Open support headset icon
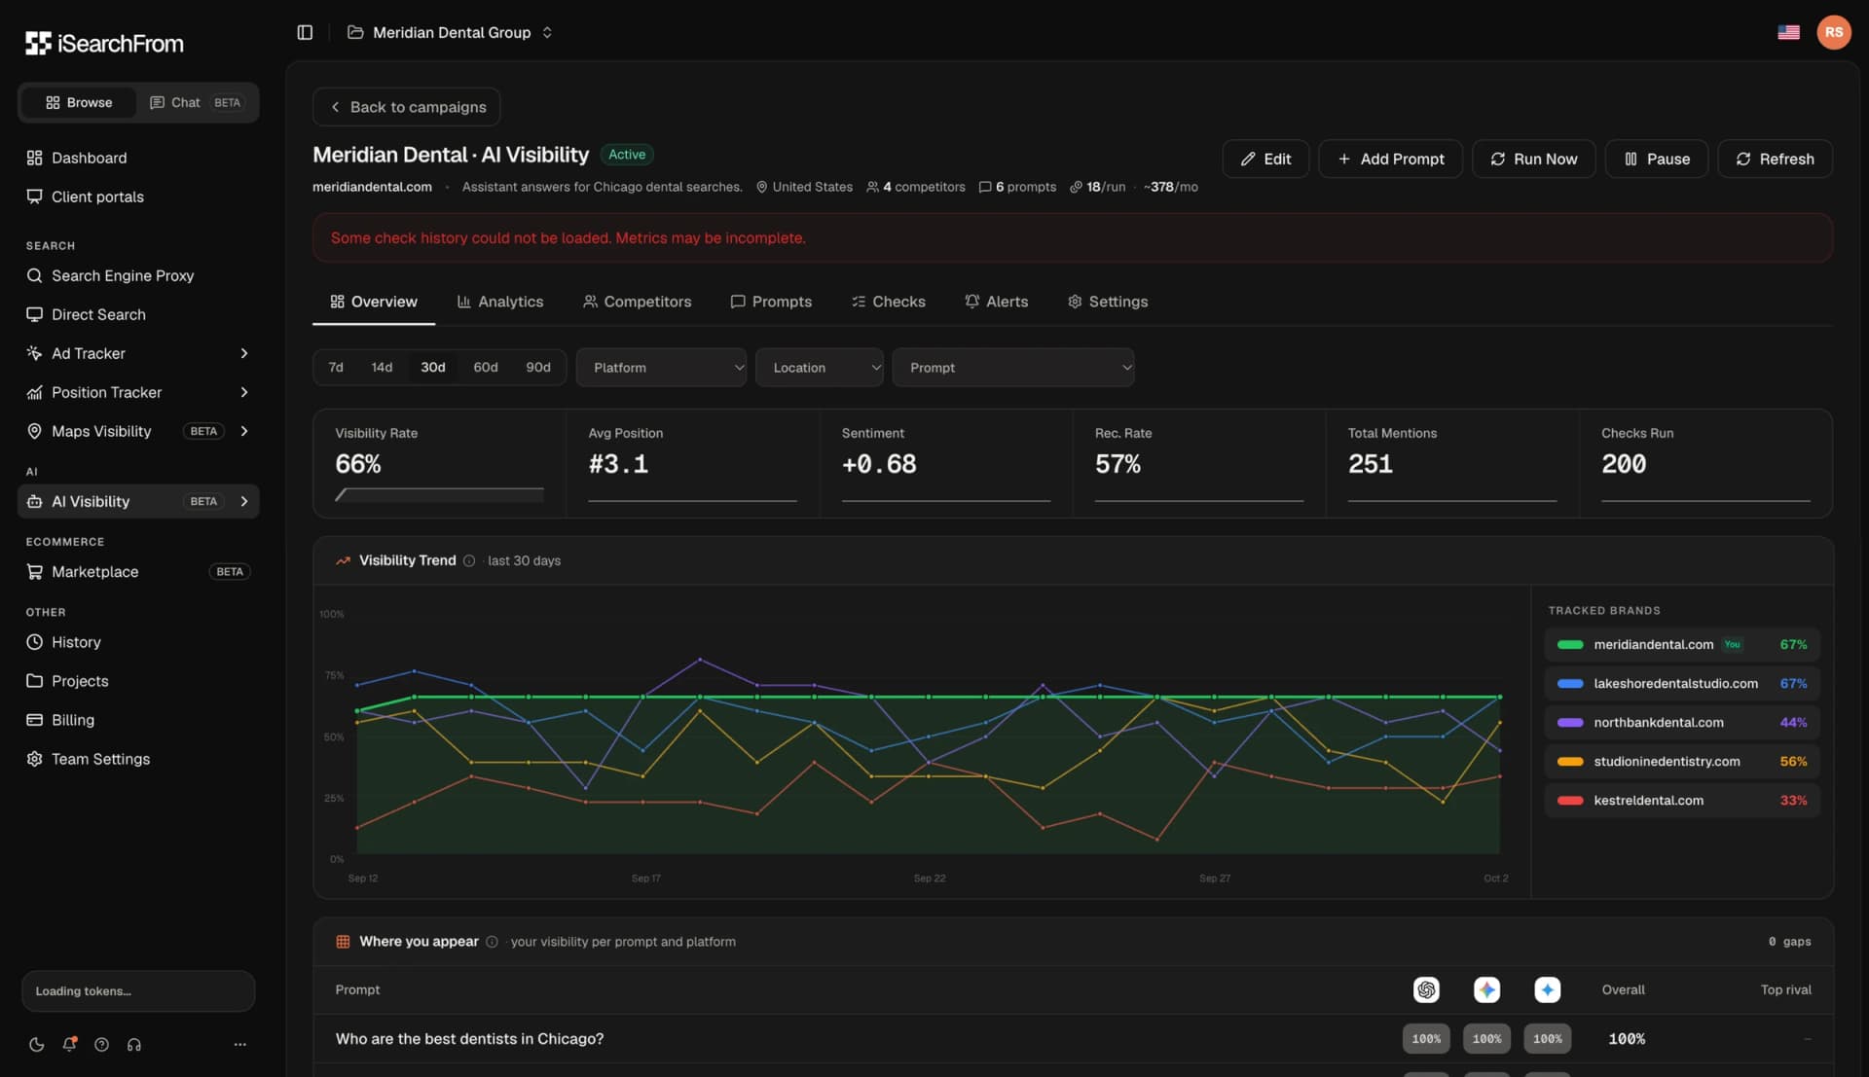Screen dimensions: 1869x1077 [x=134, y=1044]
